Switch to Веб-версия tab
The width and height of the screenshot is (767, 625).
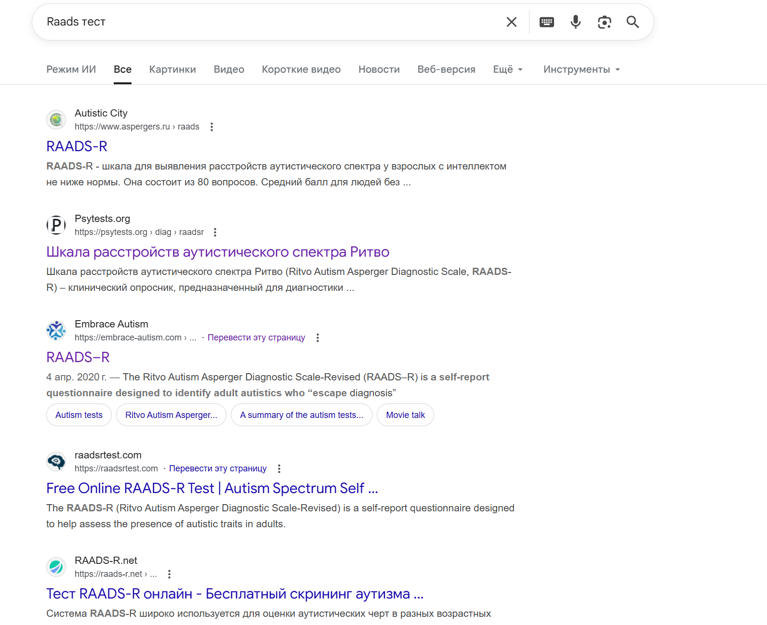pos(446,69)
